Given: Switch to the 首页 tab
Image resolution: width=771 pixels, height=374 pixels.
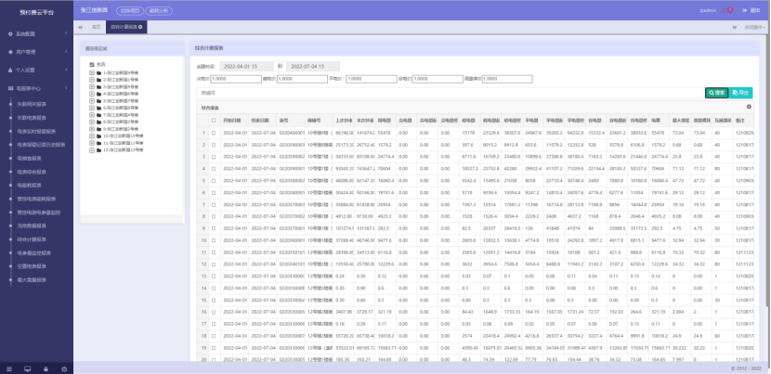Looking at the screenshot, I should coord(94,28).
